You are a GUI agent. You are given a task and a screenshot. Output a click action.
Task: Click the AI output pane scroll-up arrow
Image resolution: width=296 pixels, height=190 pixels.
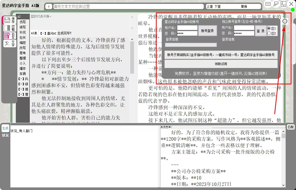(x=132, y=39)
